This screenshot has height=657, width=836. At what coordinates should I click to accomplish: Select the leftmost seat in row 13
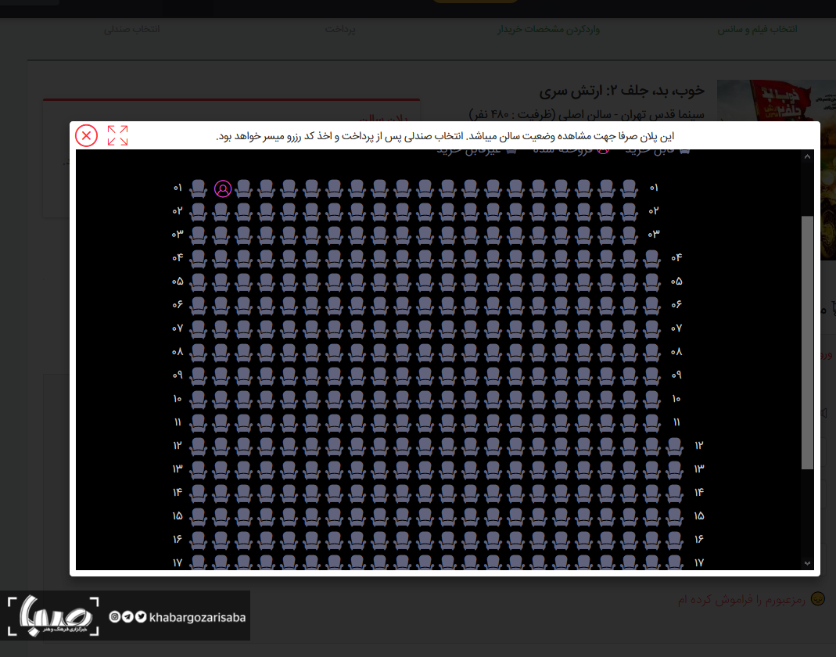(199, 470)
